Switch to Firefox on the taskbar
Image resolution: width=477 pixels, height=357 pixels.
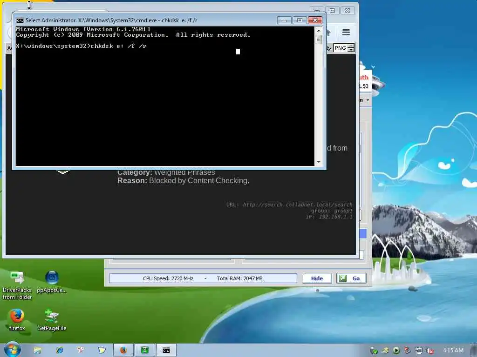(x=123, y=350)
